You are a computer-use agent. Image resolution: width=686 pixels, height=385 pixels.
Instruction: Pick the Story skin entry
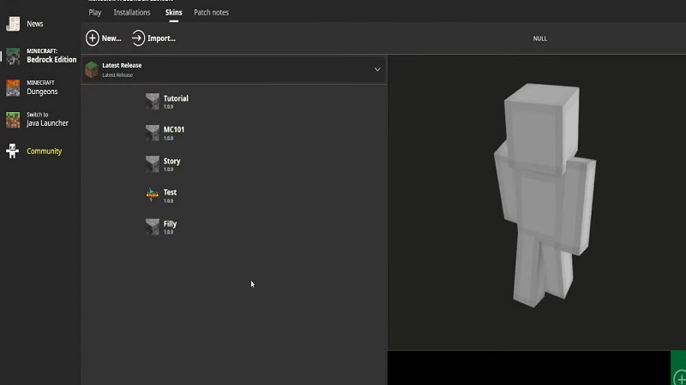171,164
